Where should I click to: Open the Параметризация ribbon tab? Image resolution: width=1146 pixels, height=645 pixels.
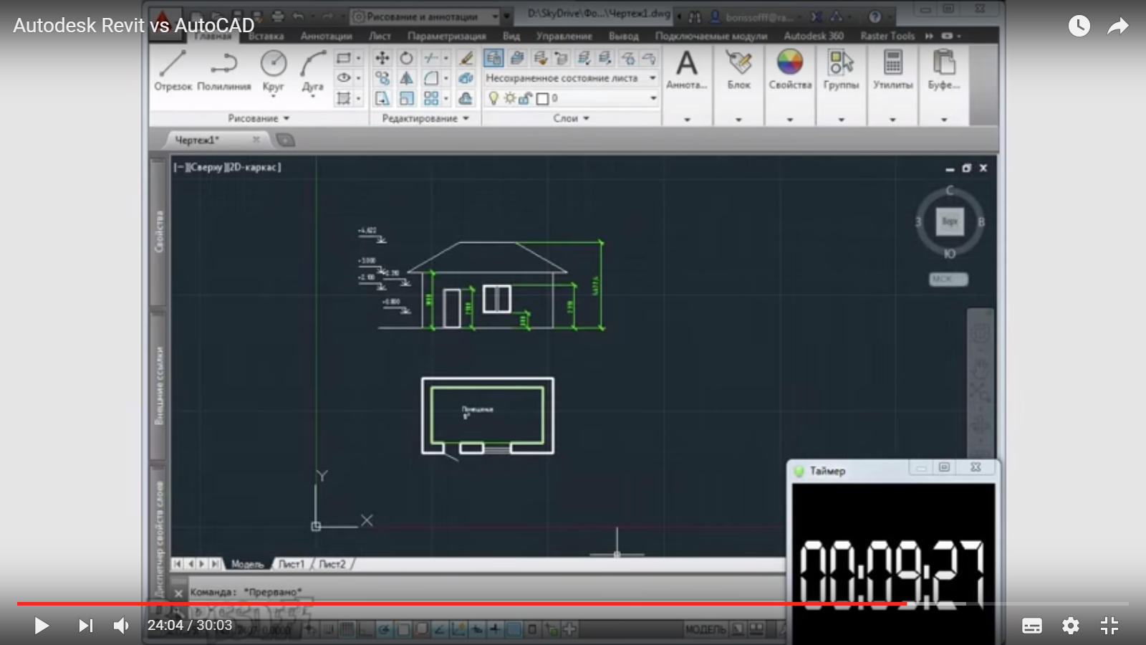point(446,36)
